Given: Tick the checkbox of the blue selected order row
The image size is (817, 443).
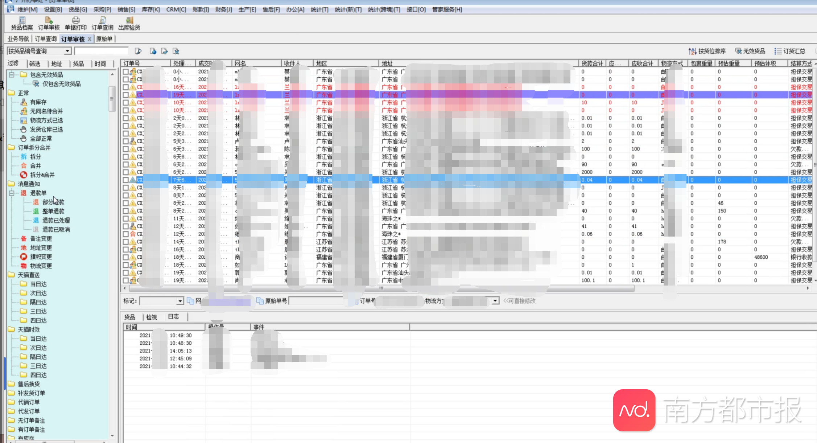Looking at the screenshot, I should 125,180.
